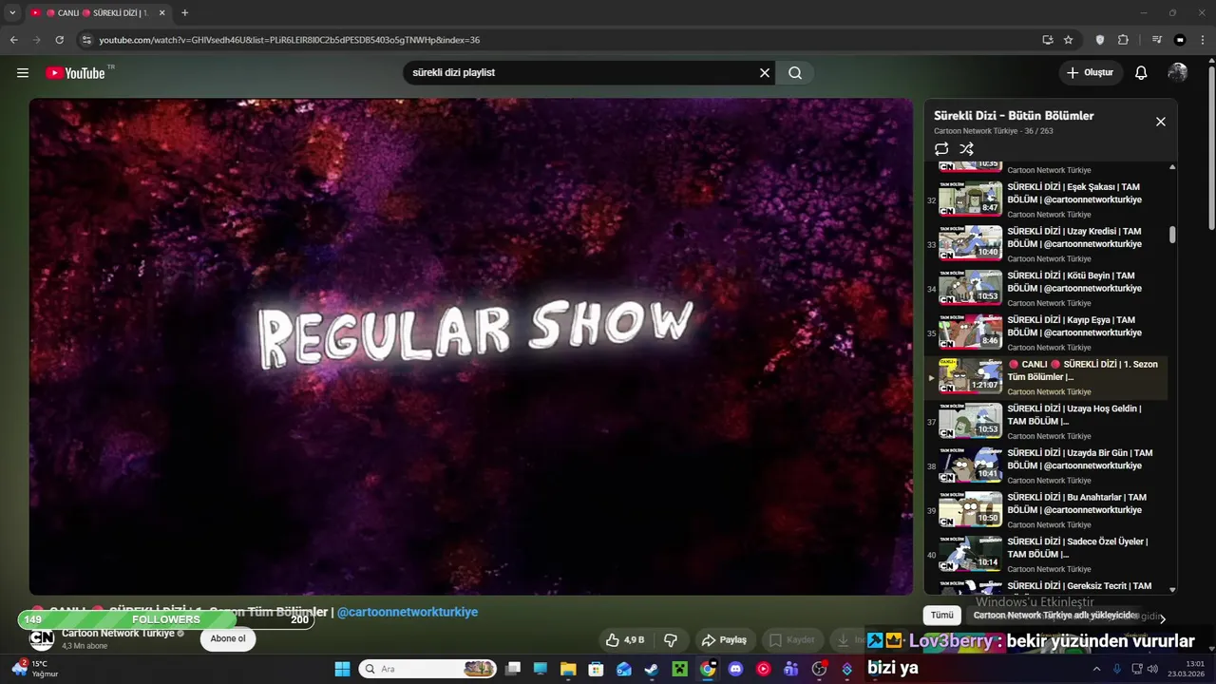Play the Kayıp Eşya episode thumbnail

pyautogui.click(x=970, y=331)
